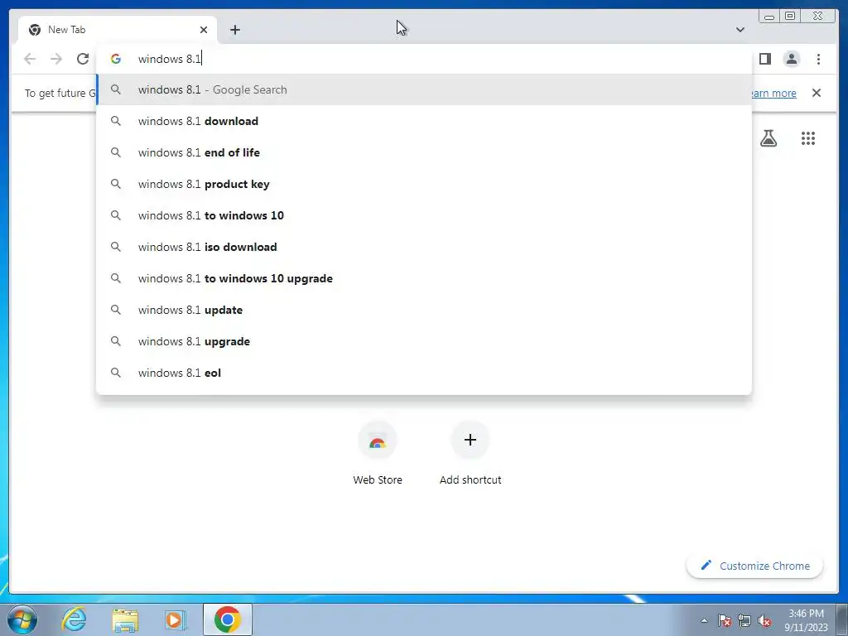Reload the page with the refresh icon
This screenshot has width=848, height=636.
[83, 59]
